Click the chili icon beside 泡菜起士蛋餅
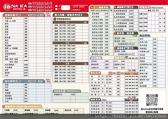168x119 pixels. 91,51
